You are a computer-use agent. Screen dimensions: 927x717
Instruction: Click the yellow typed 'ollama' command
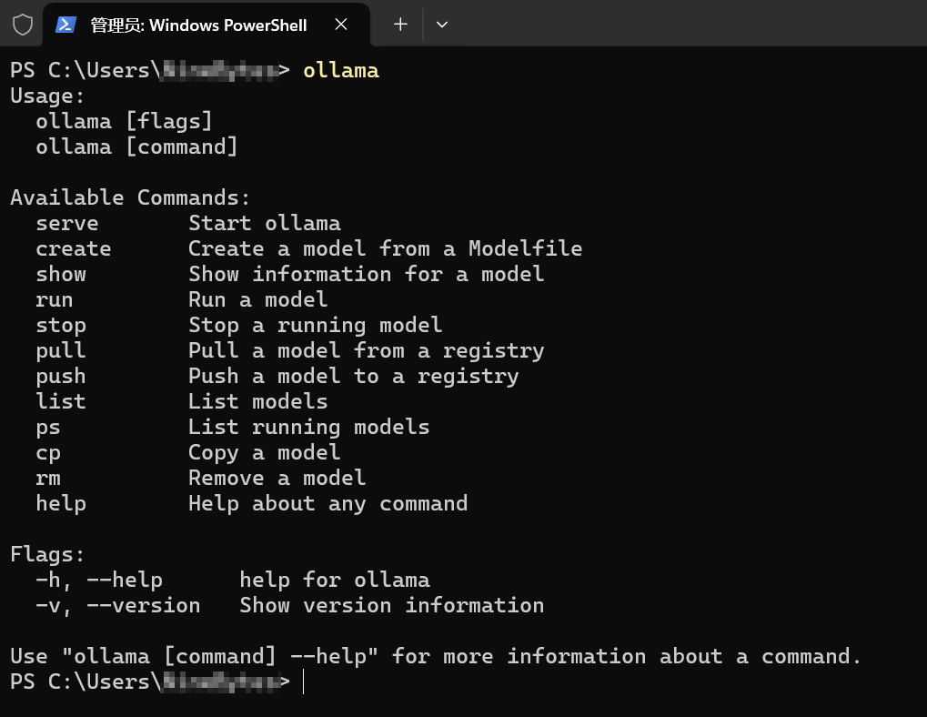tap(340, 70)
